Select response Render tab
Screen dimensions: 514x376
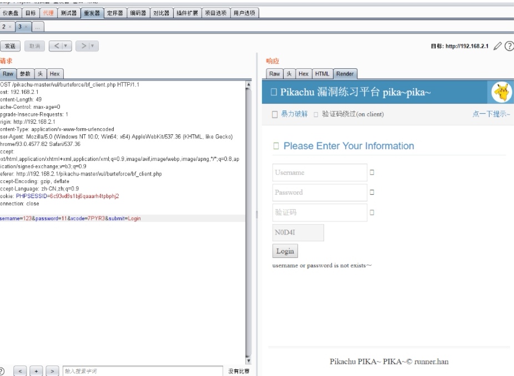[x=345, y=74]
